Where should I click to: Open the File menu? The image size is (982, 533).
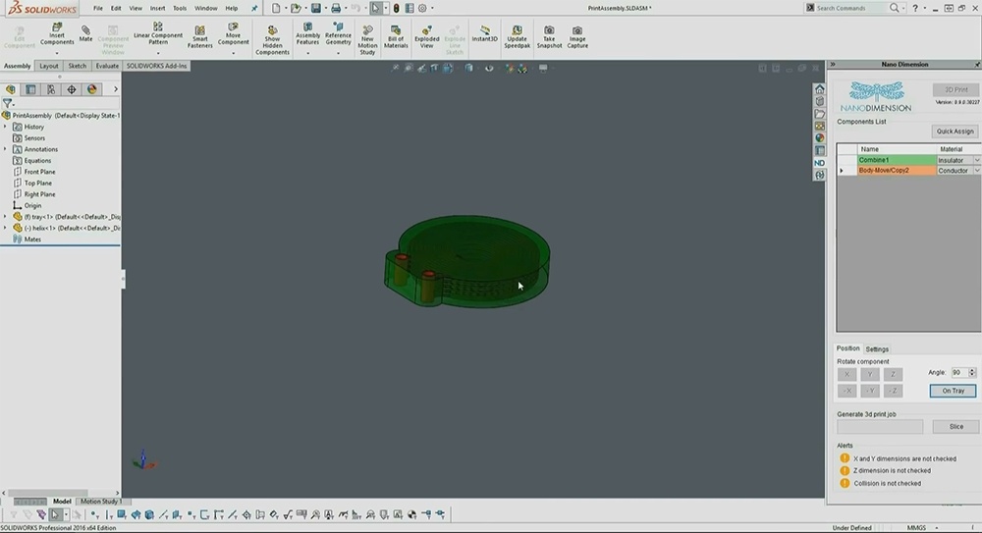point(98,8)
